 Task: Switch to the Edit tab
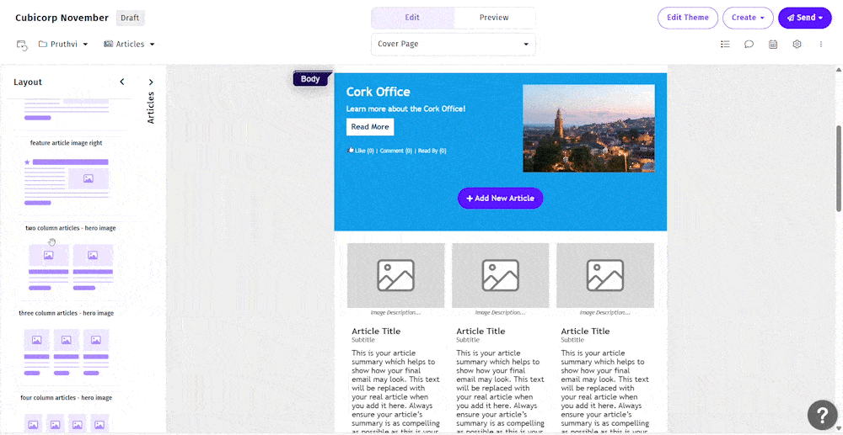click(x=412, y=18)
